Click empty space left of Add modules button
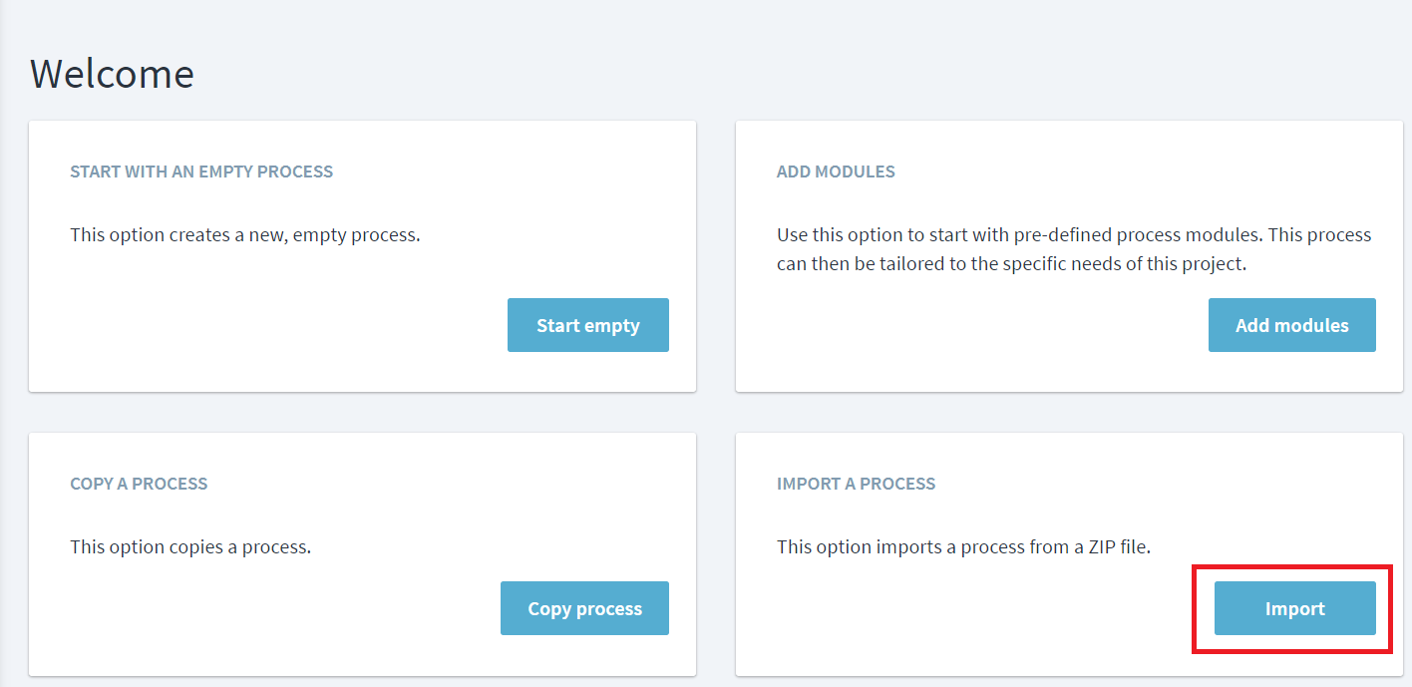The image size is (1412, 687). click(x=977, y=325)
